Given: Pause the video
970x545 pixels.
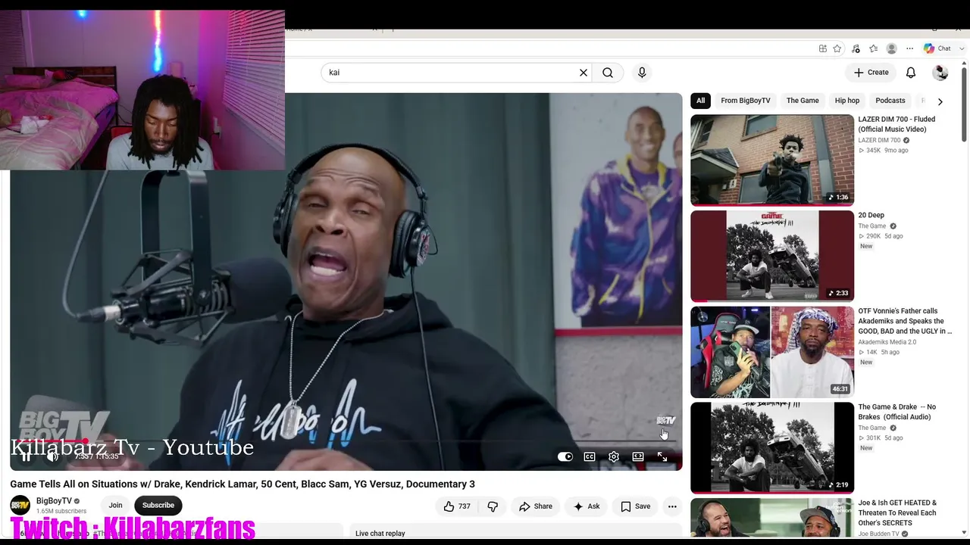Looking at the screenshot, I should point(26,456).
